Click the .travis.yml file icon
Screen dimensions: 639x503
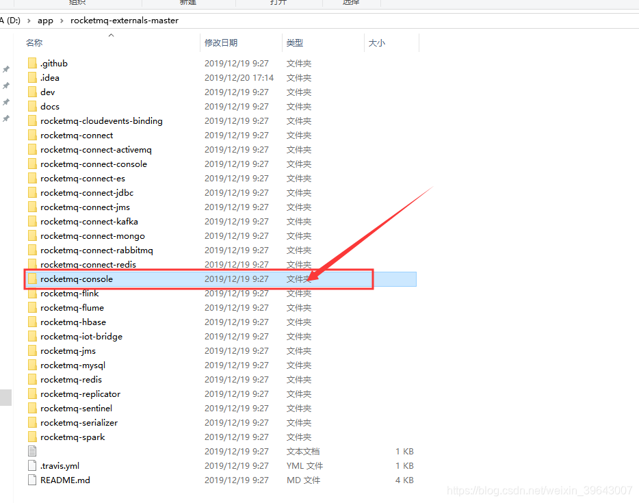pyautogui.click(x=32, y=465)
